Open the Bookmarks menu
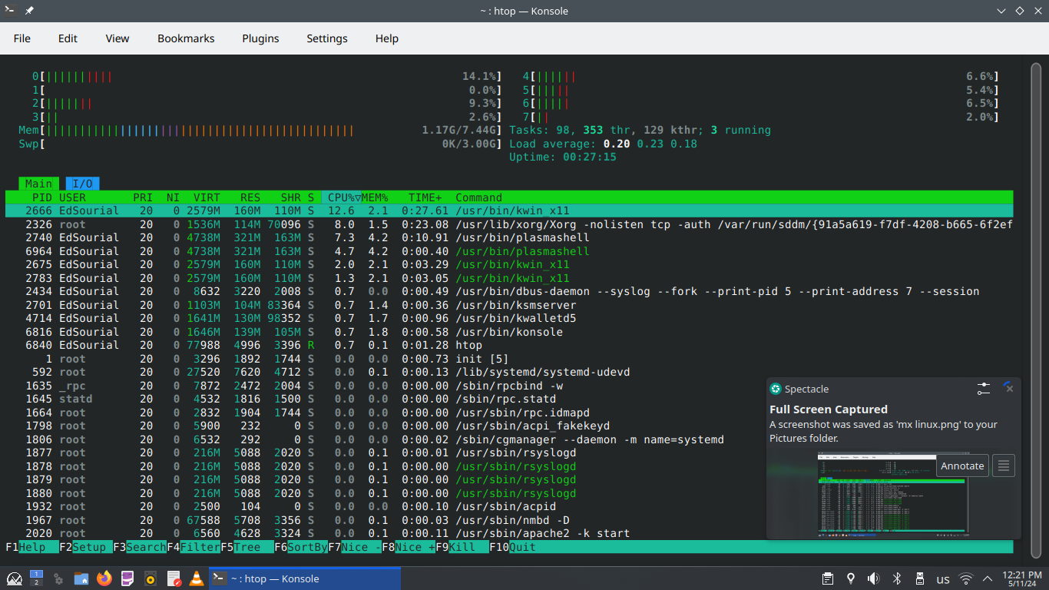The width and height of the screenshot is (1049, 590). [x=186, y=38]
